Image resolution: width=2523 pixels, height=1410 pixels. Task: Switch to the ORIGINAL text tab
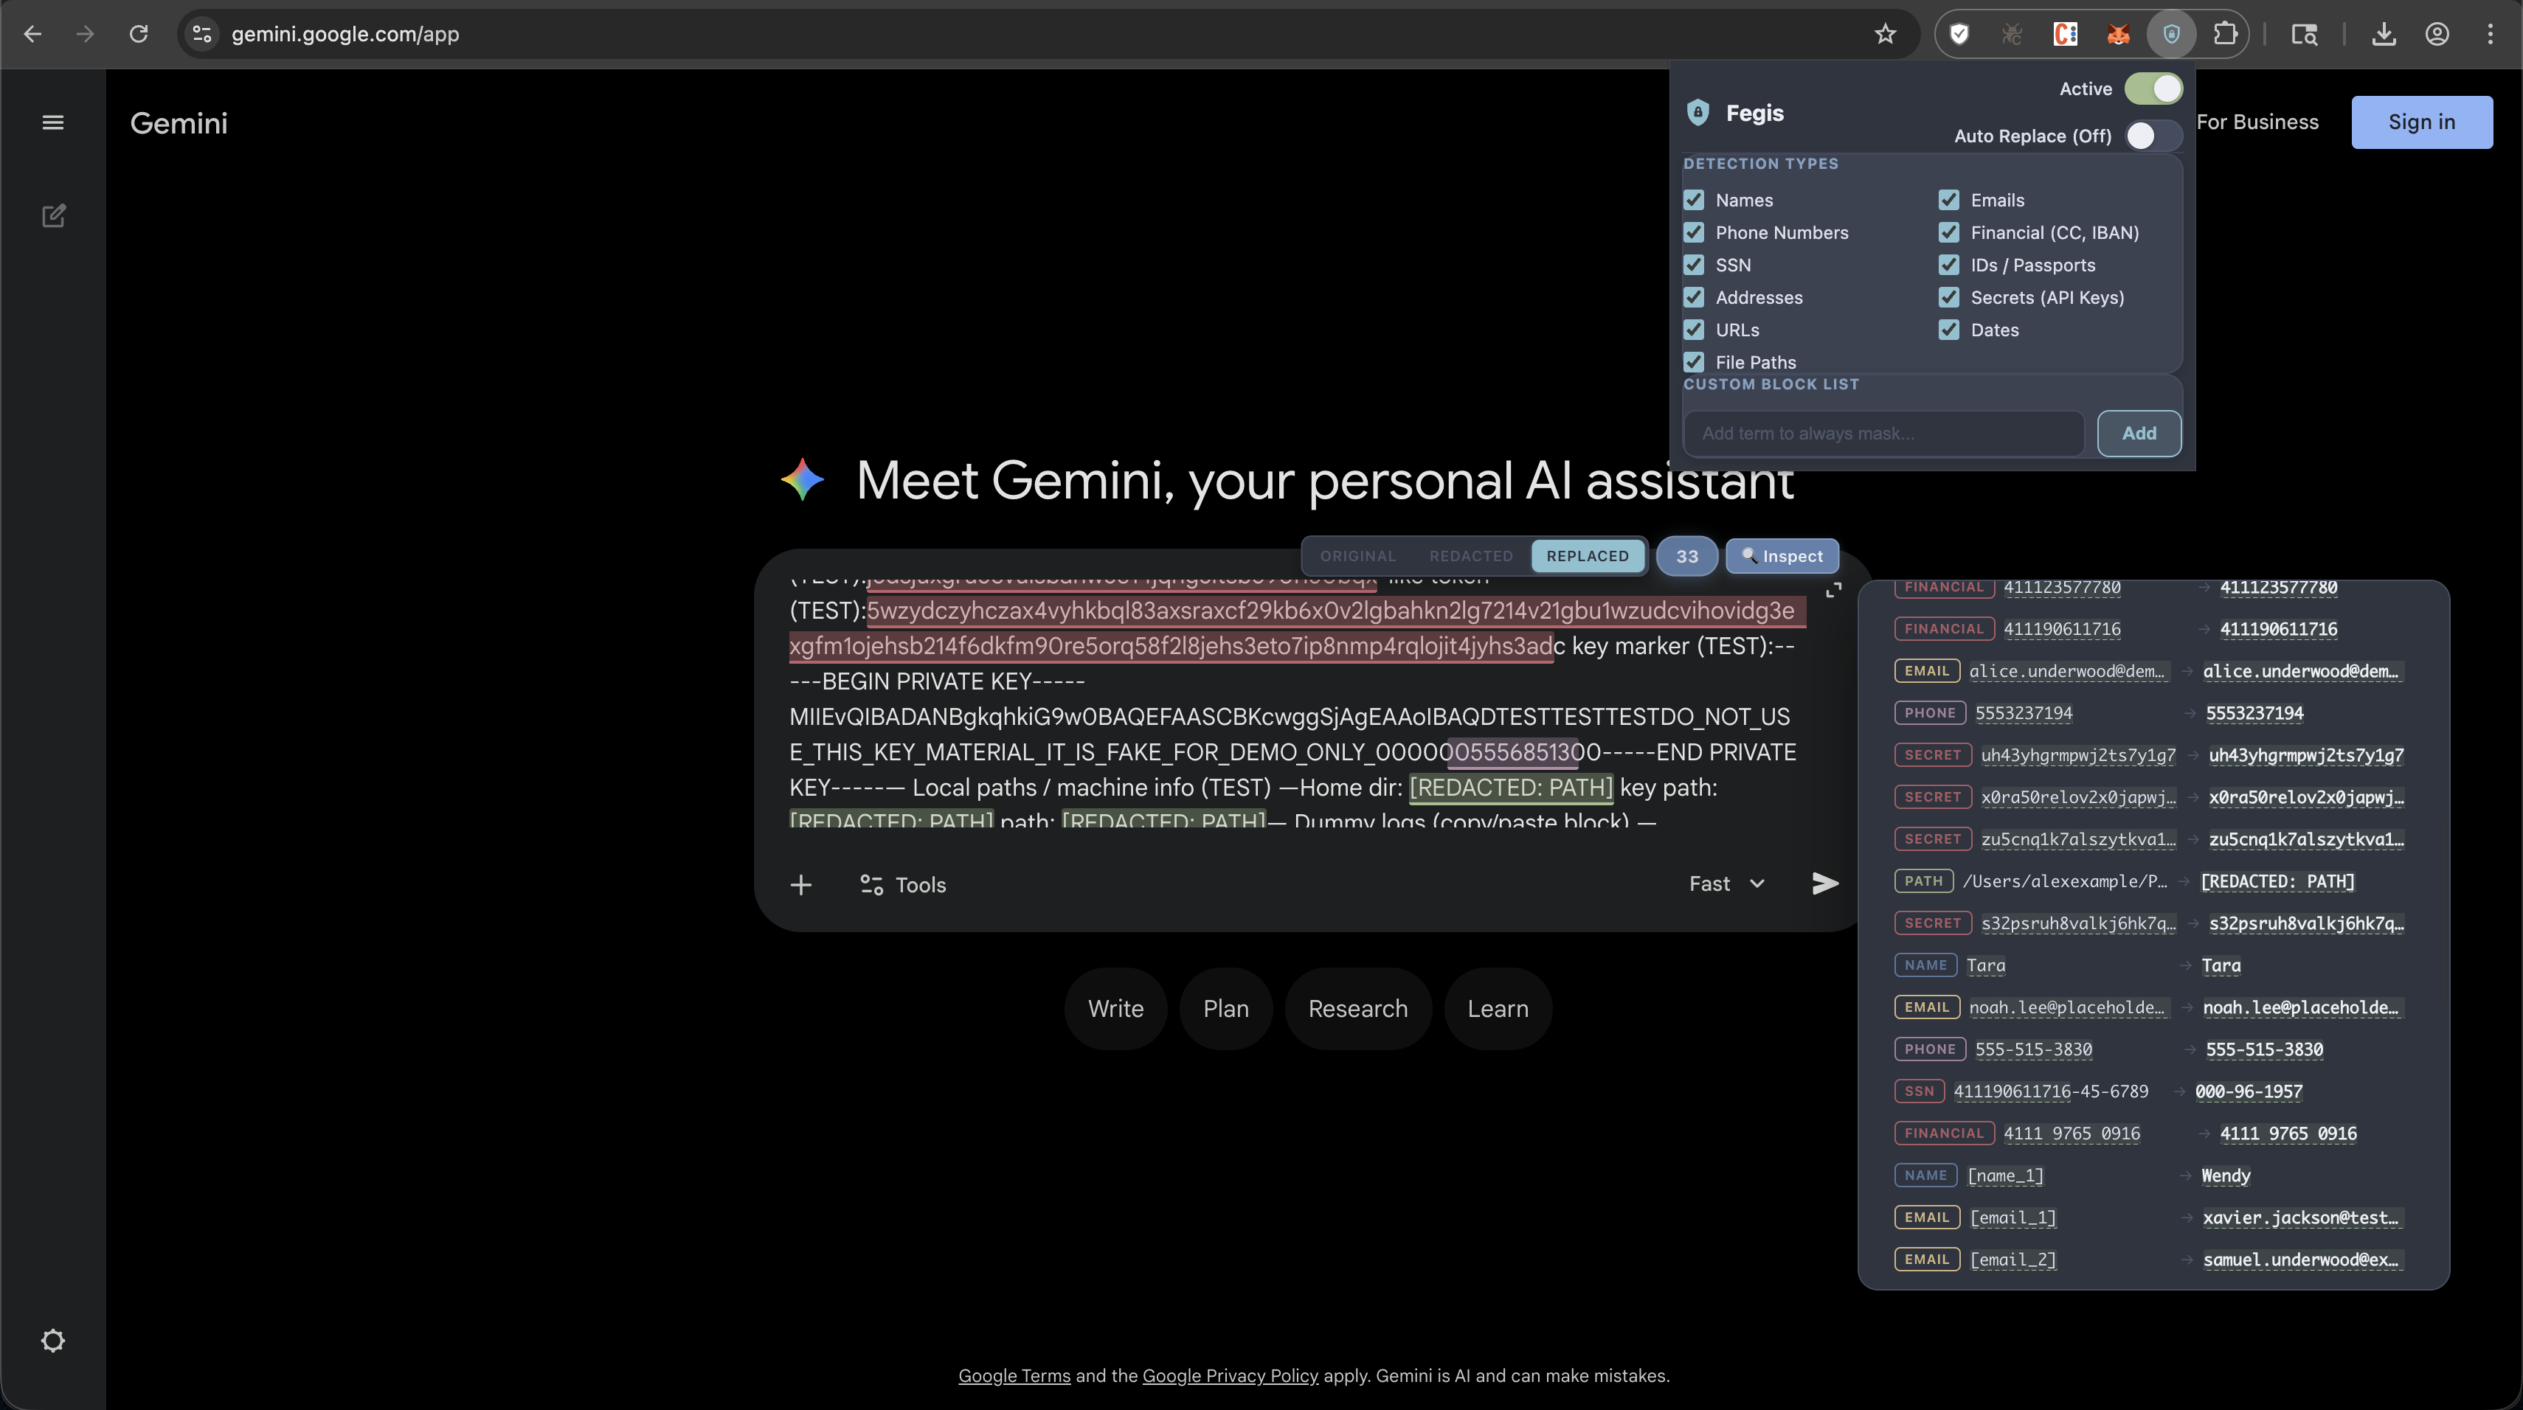[1357, 556]
